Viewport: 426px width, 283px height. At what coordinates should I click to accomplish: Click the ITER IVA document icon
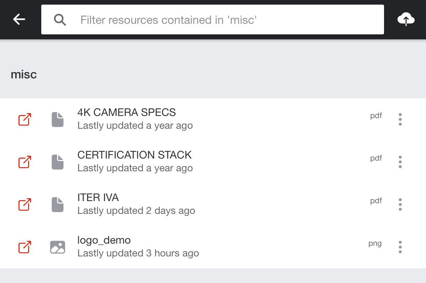[x=58, y=205]
